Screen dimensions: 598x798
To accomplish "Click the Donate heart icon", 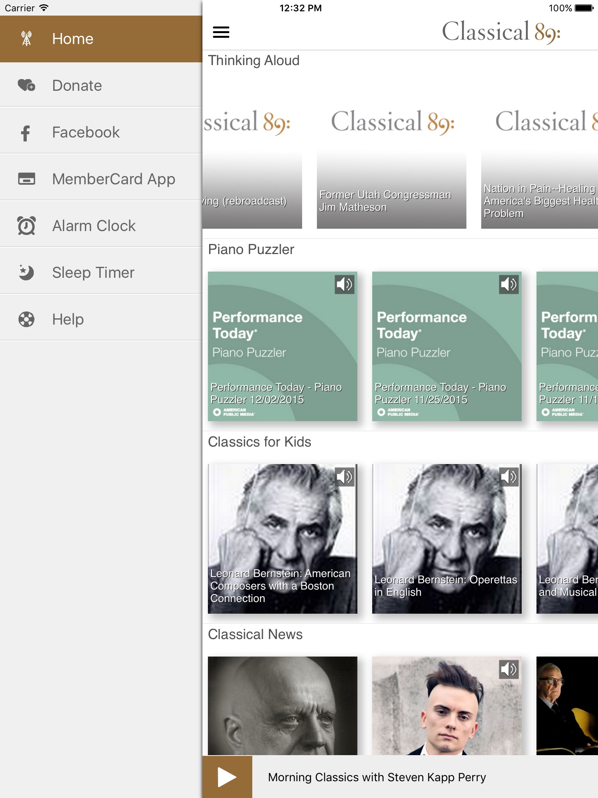I will point(26,85).
